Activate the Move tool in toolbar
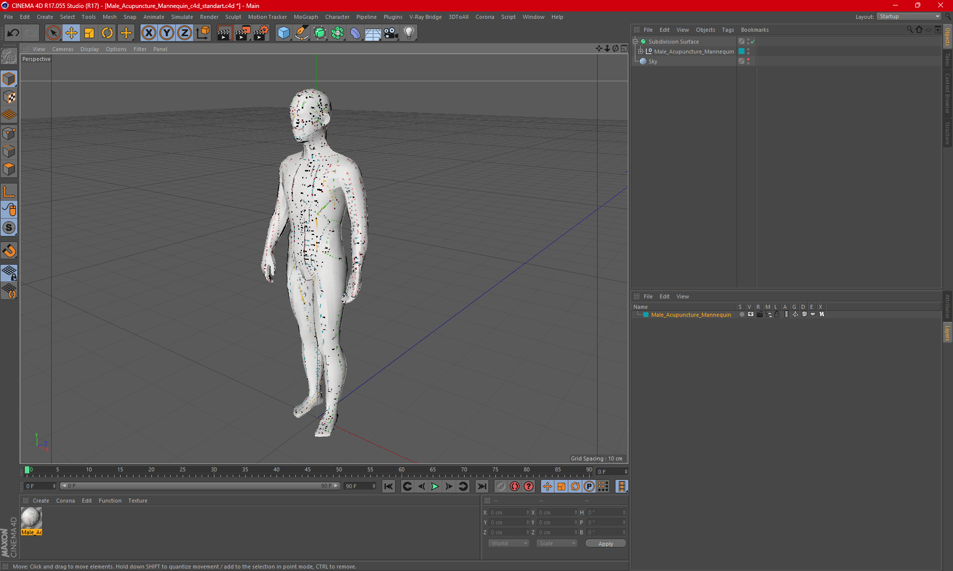Viewport: 953px width, 571px height. pyautogui.click(x=71, y=33)
